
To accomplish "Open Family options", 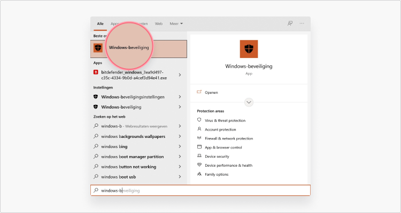I will [x=217, y=175].
